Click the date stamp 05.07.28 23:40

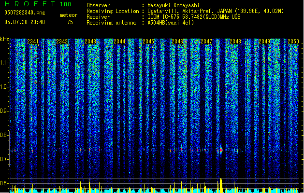click(25, 22)
